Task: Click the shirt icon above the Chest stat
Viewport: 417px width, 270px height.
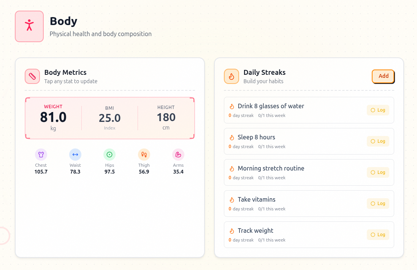Action: [41, 155]
